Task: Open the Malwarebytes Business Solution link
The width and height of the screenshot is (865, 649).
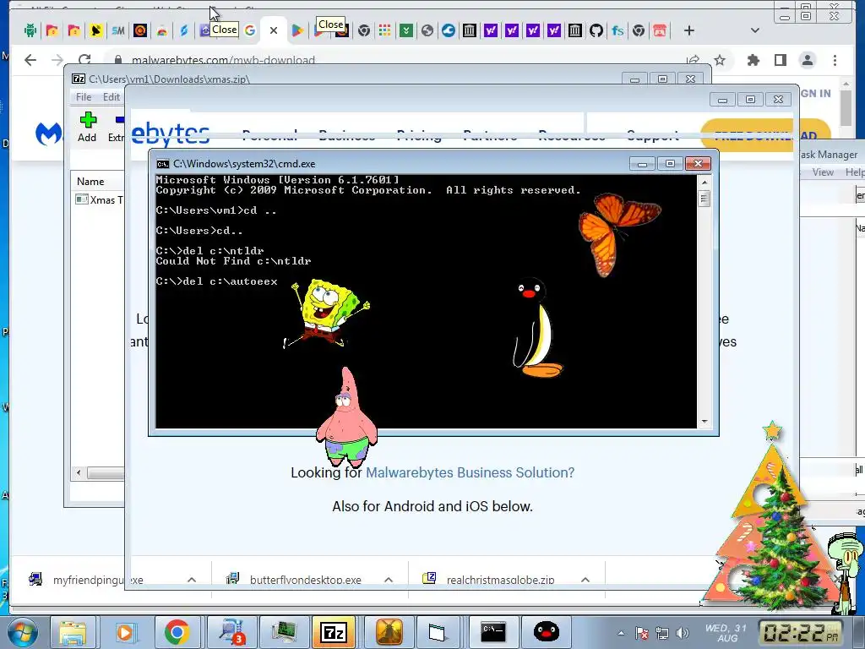Action: pos(470,473)
